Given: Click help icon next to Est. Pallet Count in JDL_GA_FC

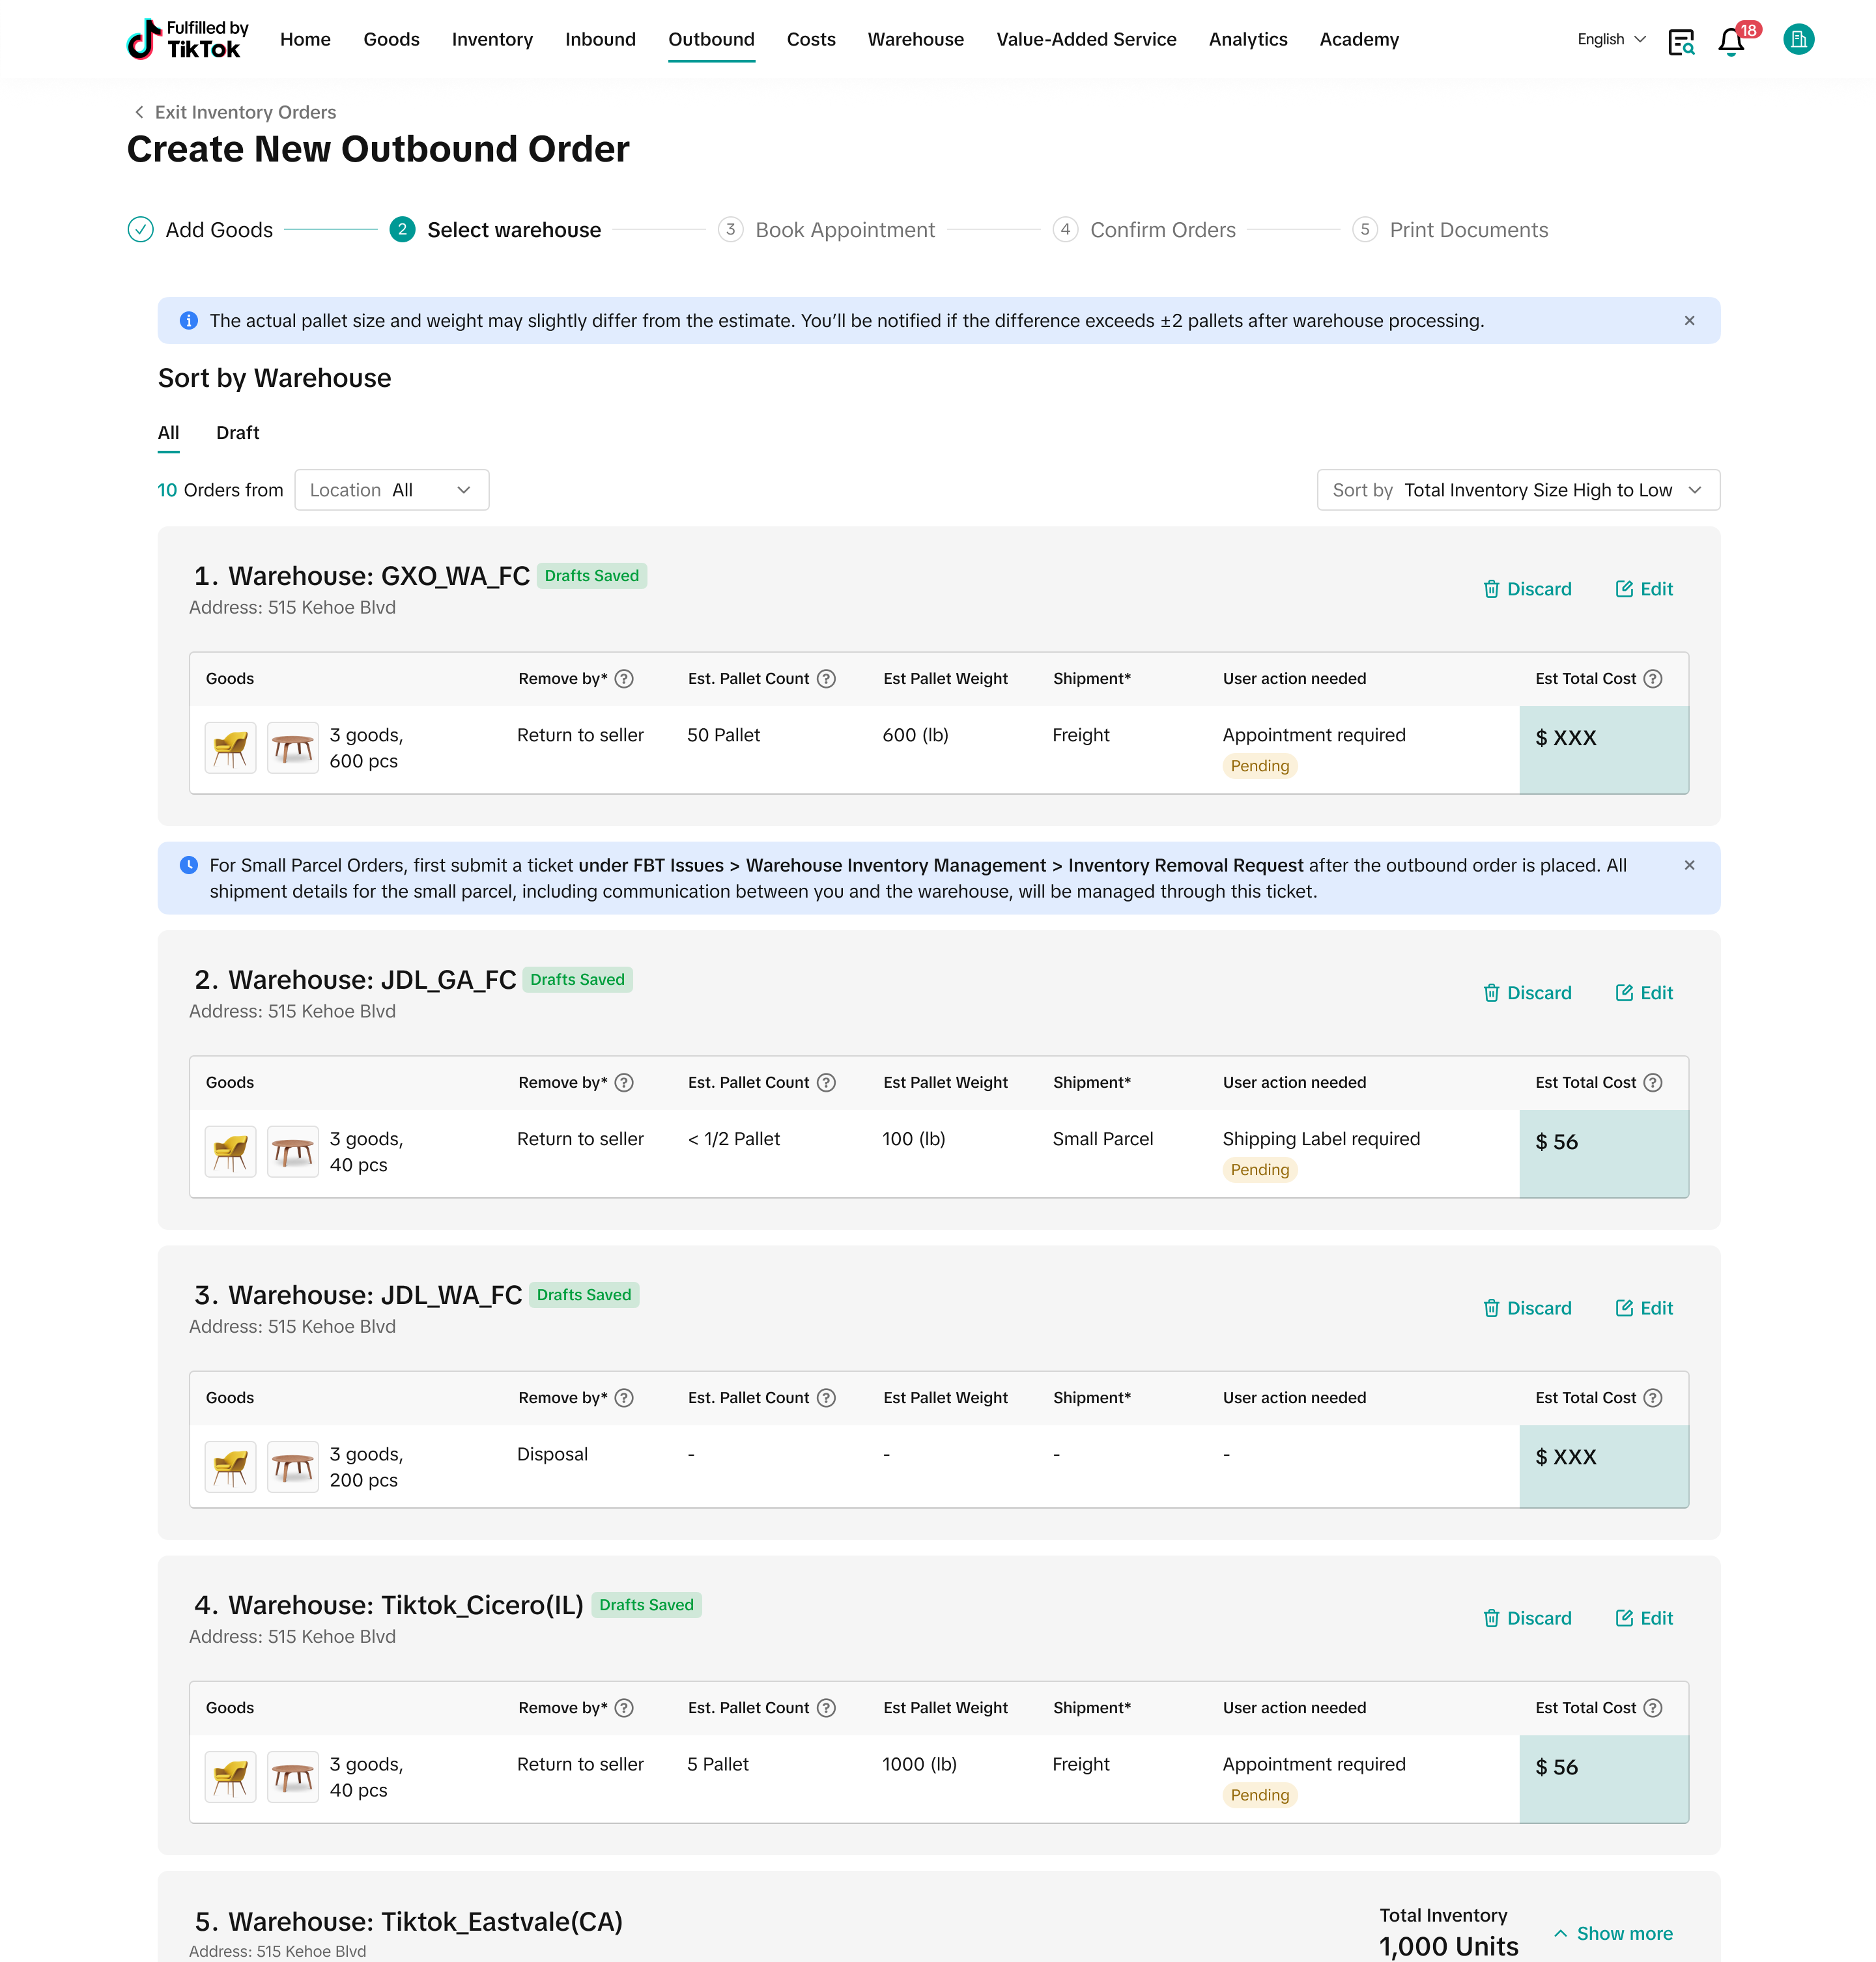Looking at the screenshot, I should tap(826, 1083).
